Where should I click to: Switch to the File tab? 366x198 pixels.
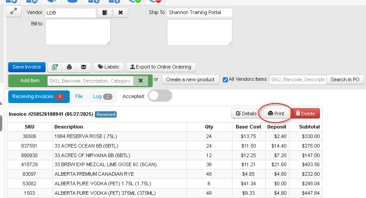coord(79,97)
